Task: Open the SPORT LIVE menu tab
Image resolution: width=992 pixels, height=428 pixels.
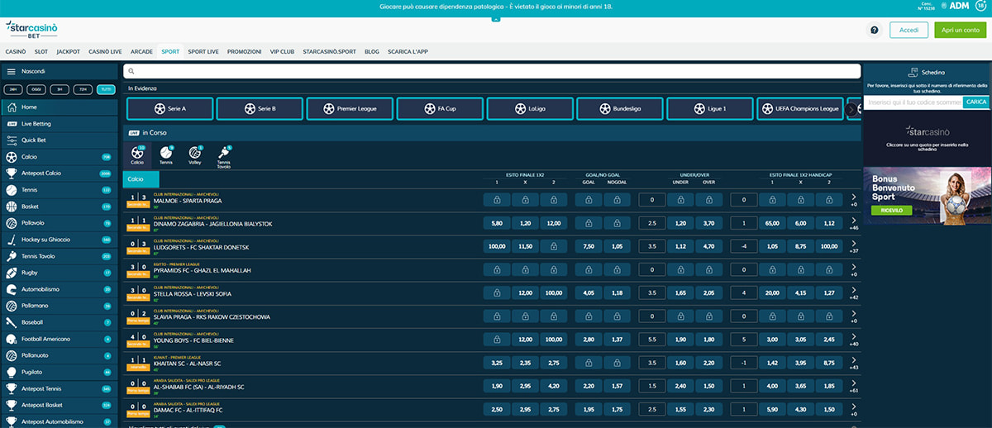Action: tap(203, 51)
